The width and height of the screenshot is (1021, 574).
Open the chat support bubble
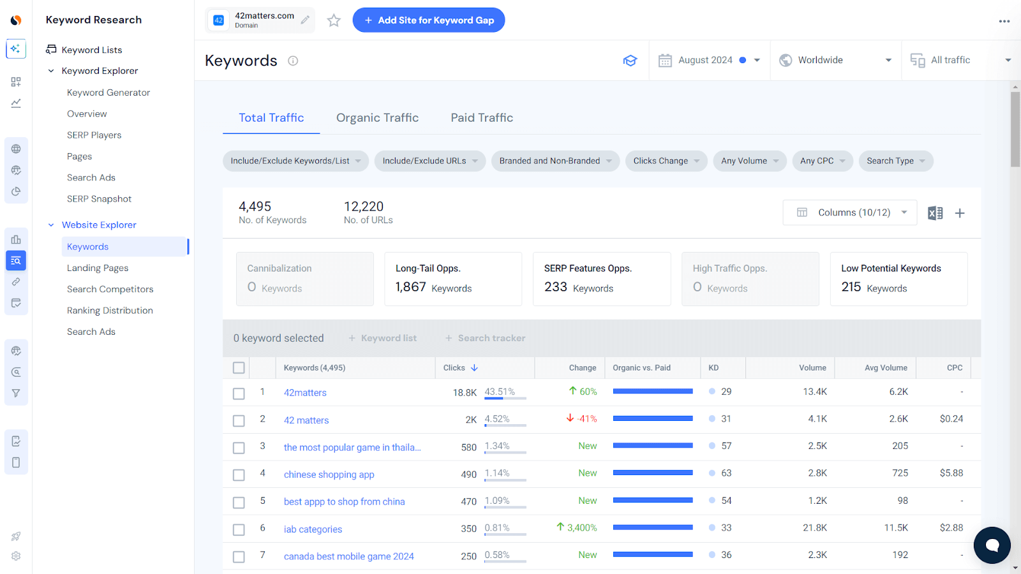click(991, 545)
